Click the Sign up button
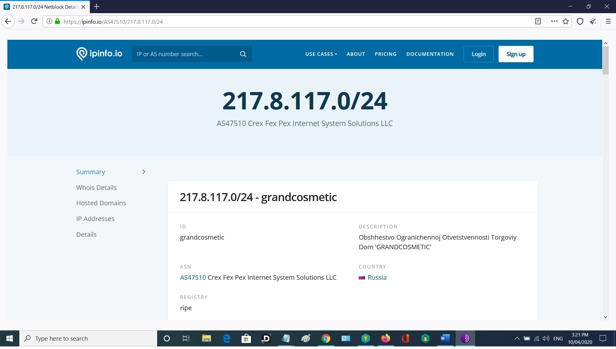Viewport: 616px width, 349px height. click(x=516, y=54)
